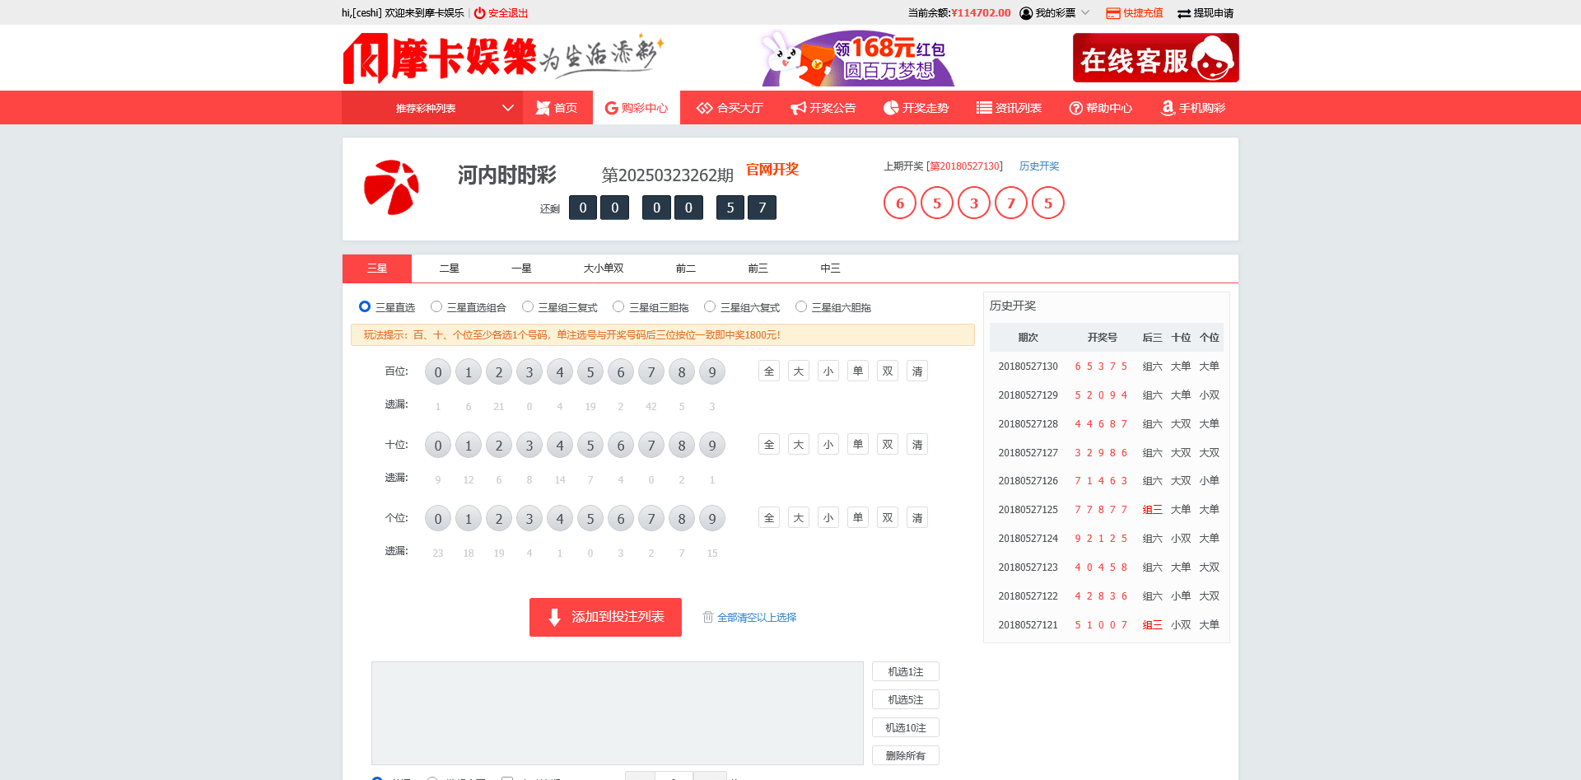1581x780 pixels.
Task: Open 帮助中心 question mark icon
Action: (1075, 108)
